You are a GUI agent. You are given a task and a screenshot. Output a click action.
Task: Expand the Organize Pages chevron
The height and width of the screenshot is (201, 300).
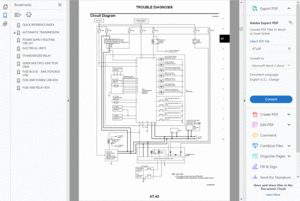(x=289, y=156)
